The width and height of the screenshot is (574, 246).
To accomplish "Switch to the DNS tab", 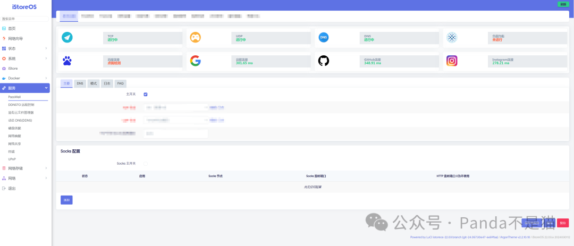I will (x=80, y=83).
